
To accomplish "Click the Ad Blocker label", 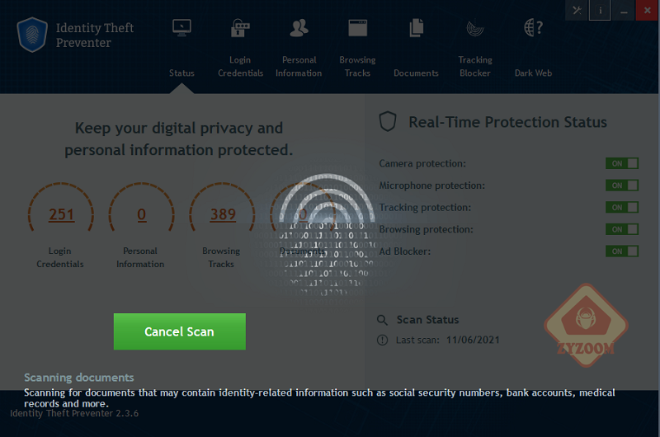I will 404,251.
